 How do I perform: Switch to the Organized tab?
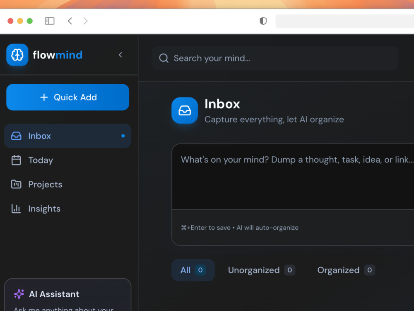coord(346,270)
